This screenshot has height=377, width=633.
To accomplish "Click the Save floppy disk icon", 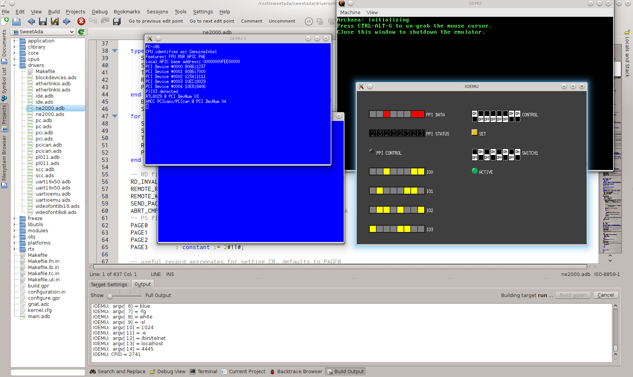I will click(x=43, y=21).
